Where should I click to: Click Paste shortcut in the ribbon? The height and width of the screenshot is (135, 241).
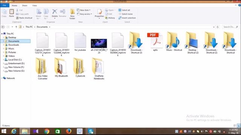tap(24, 18)
